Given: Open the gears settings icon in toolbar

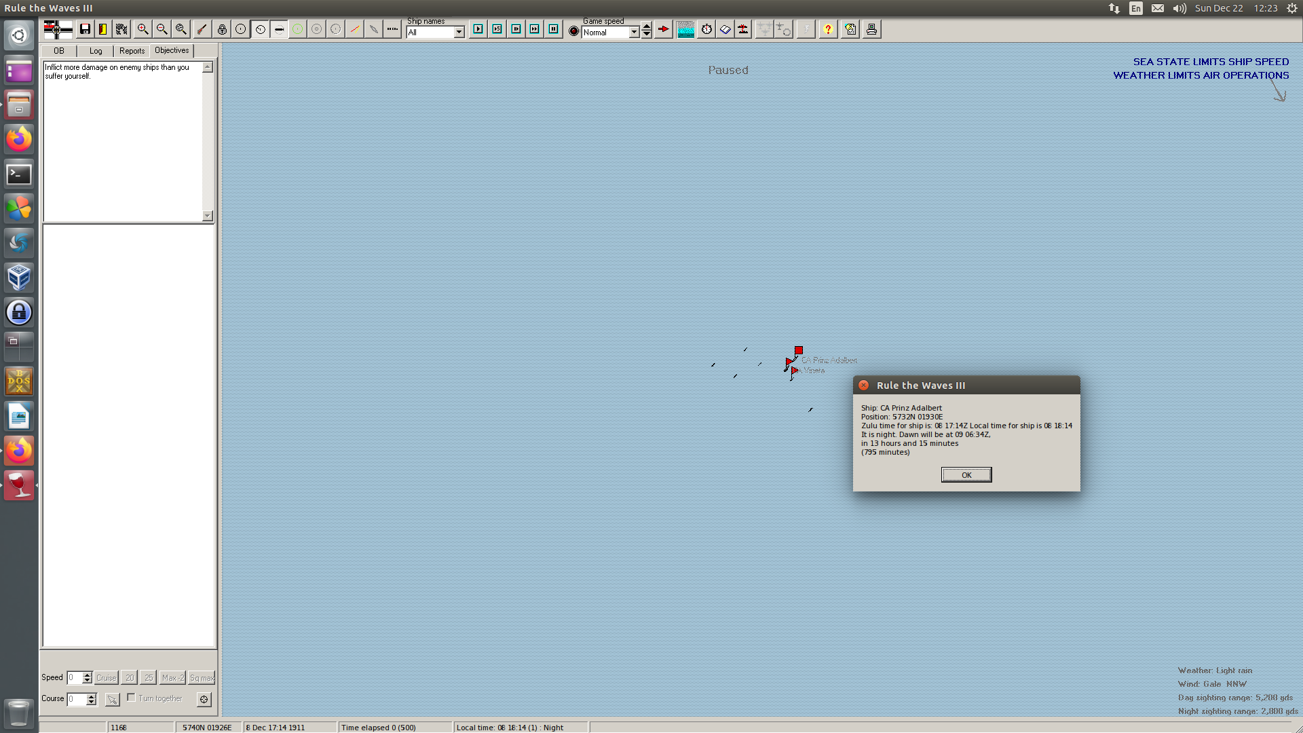Looking at the screenshot, I should tap(122, 29).
